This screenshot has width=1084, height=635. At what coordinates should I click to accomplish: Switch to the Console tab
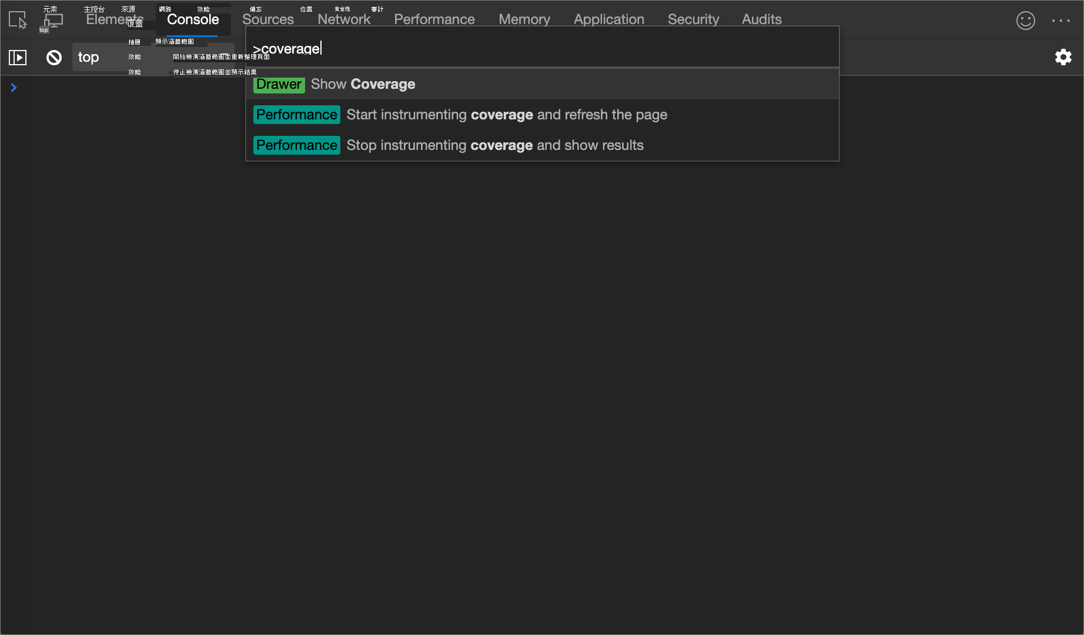193,19
